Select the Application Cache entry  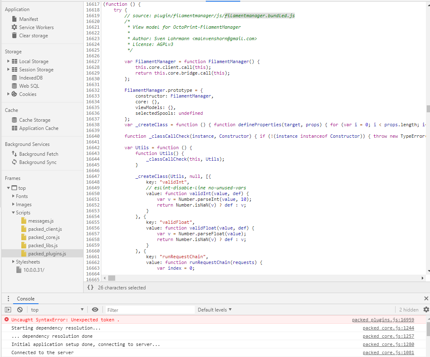pyautogui.click(x=39, y=128)
